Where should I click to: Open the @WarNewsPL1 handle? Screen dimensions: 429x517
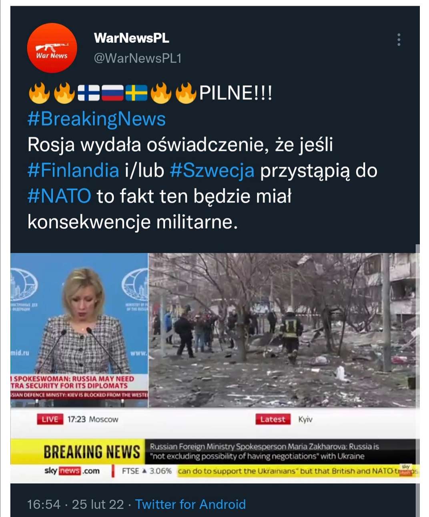click(138, 58)
